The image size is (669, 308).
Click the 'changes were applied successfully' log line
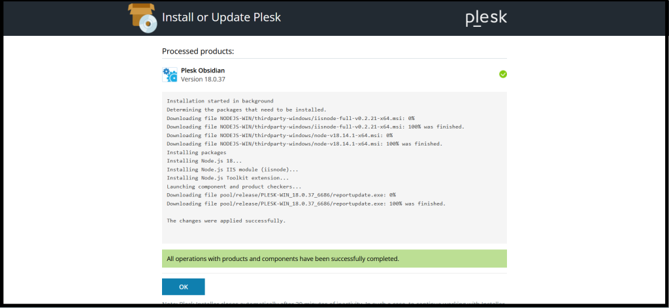[x=226, y=221]
